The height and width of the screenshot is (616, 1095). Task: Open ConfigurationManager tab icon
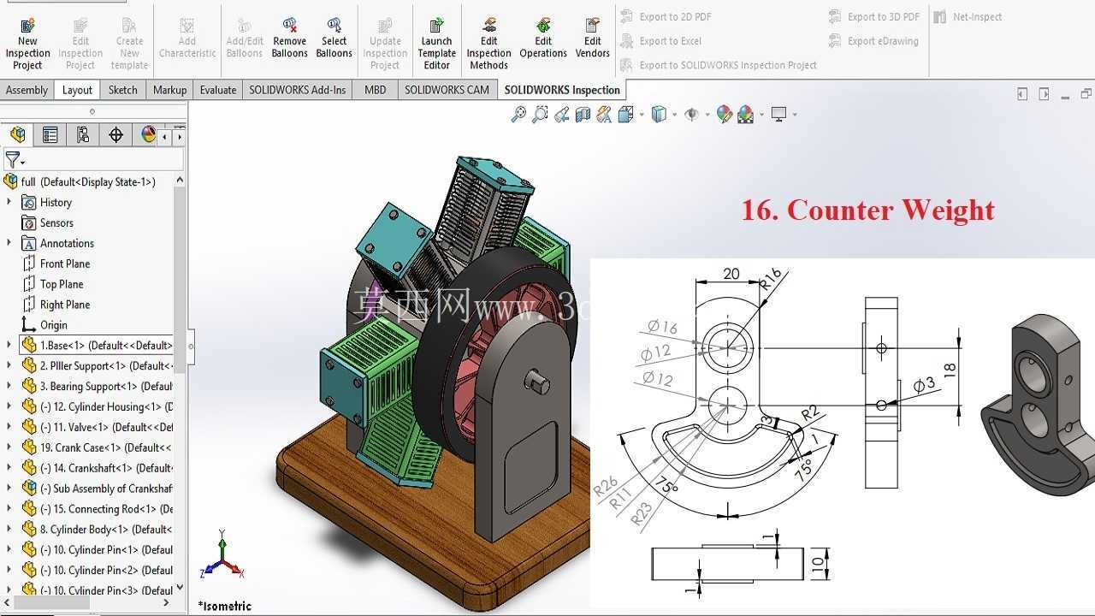83,134
